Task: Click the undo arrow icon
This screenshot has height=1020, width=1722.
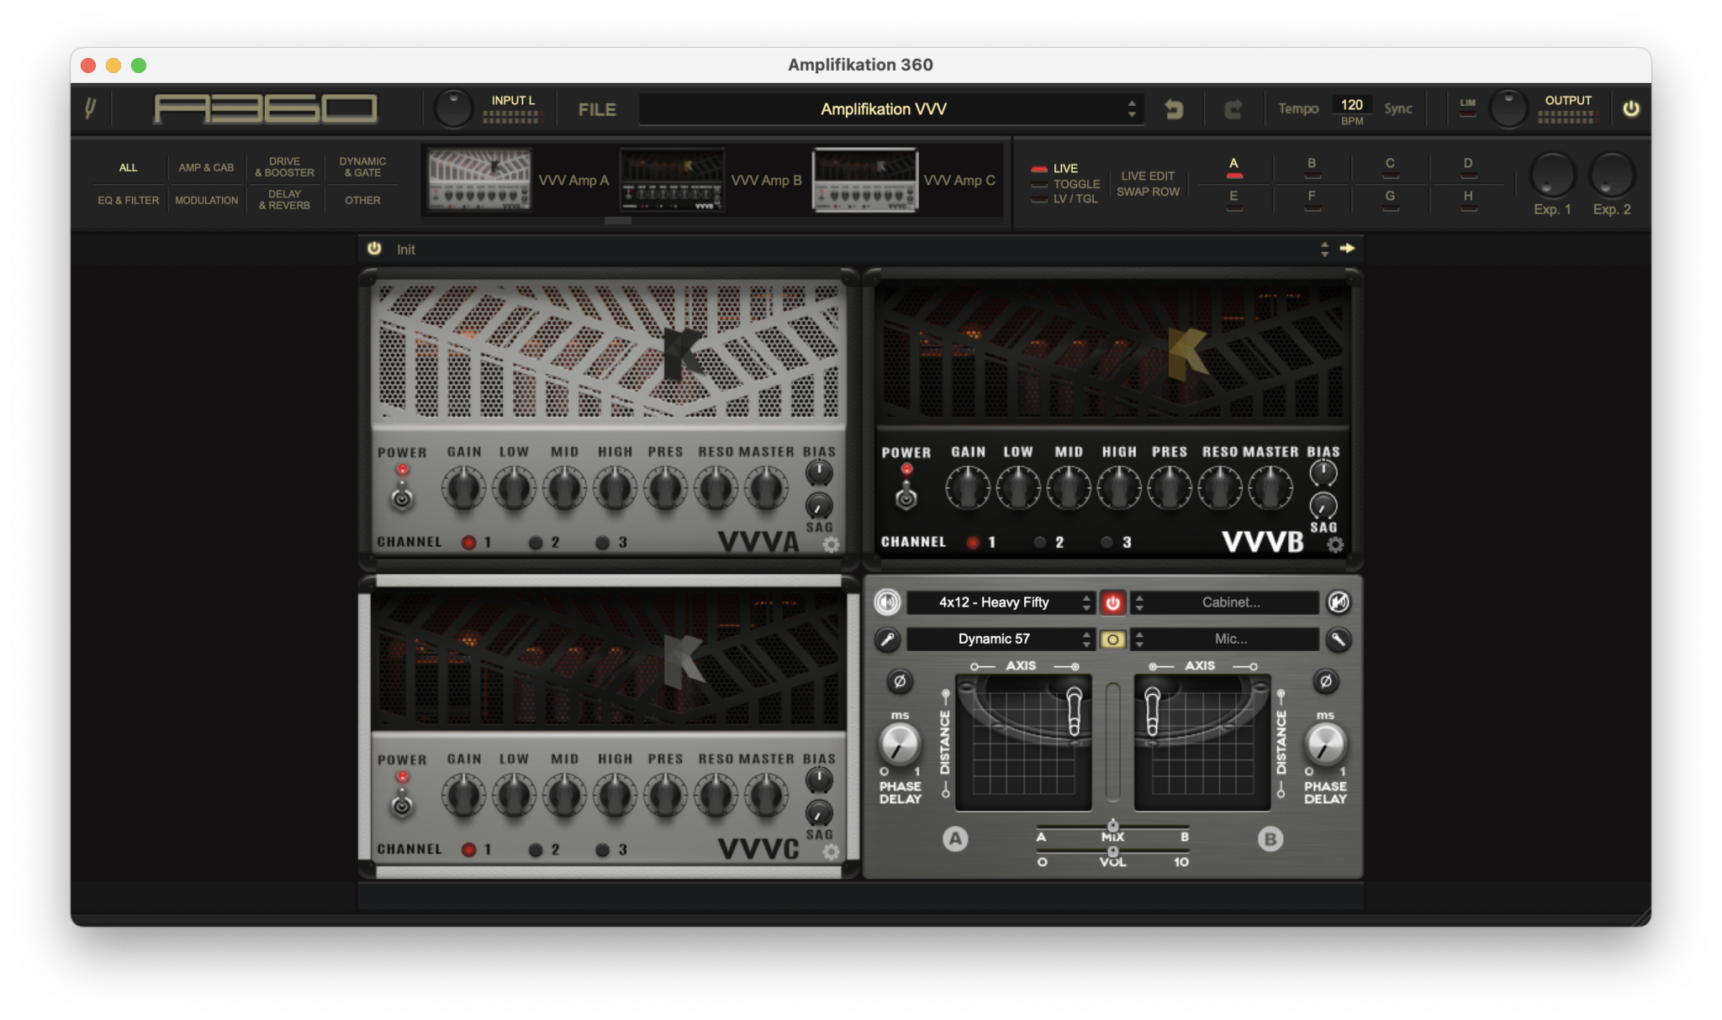Action: point(1175,108)
